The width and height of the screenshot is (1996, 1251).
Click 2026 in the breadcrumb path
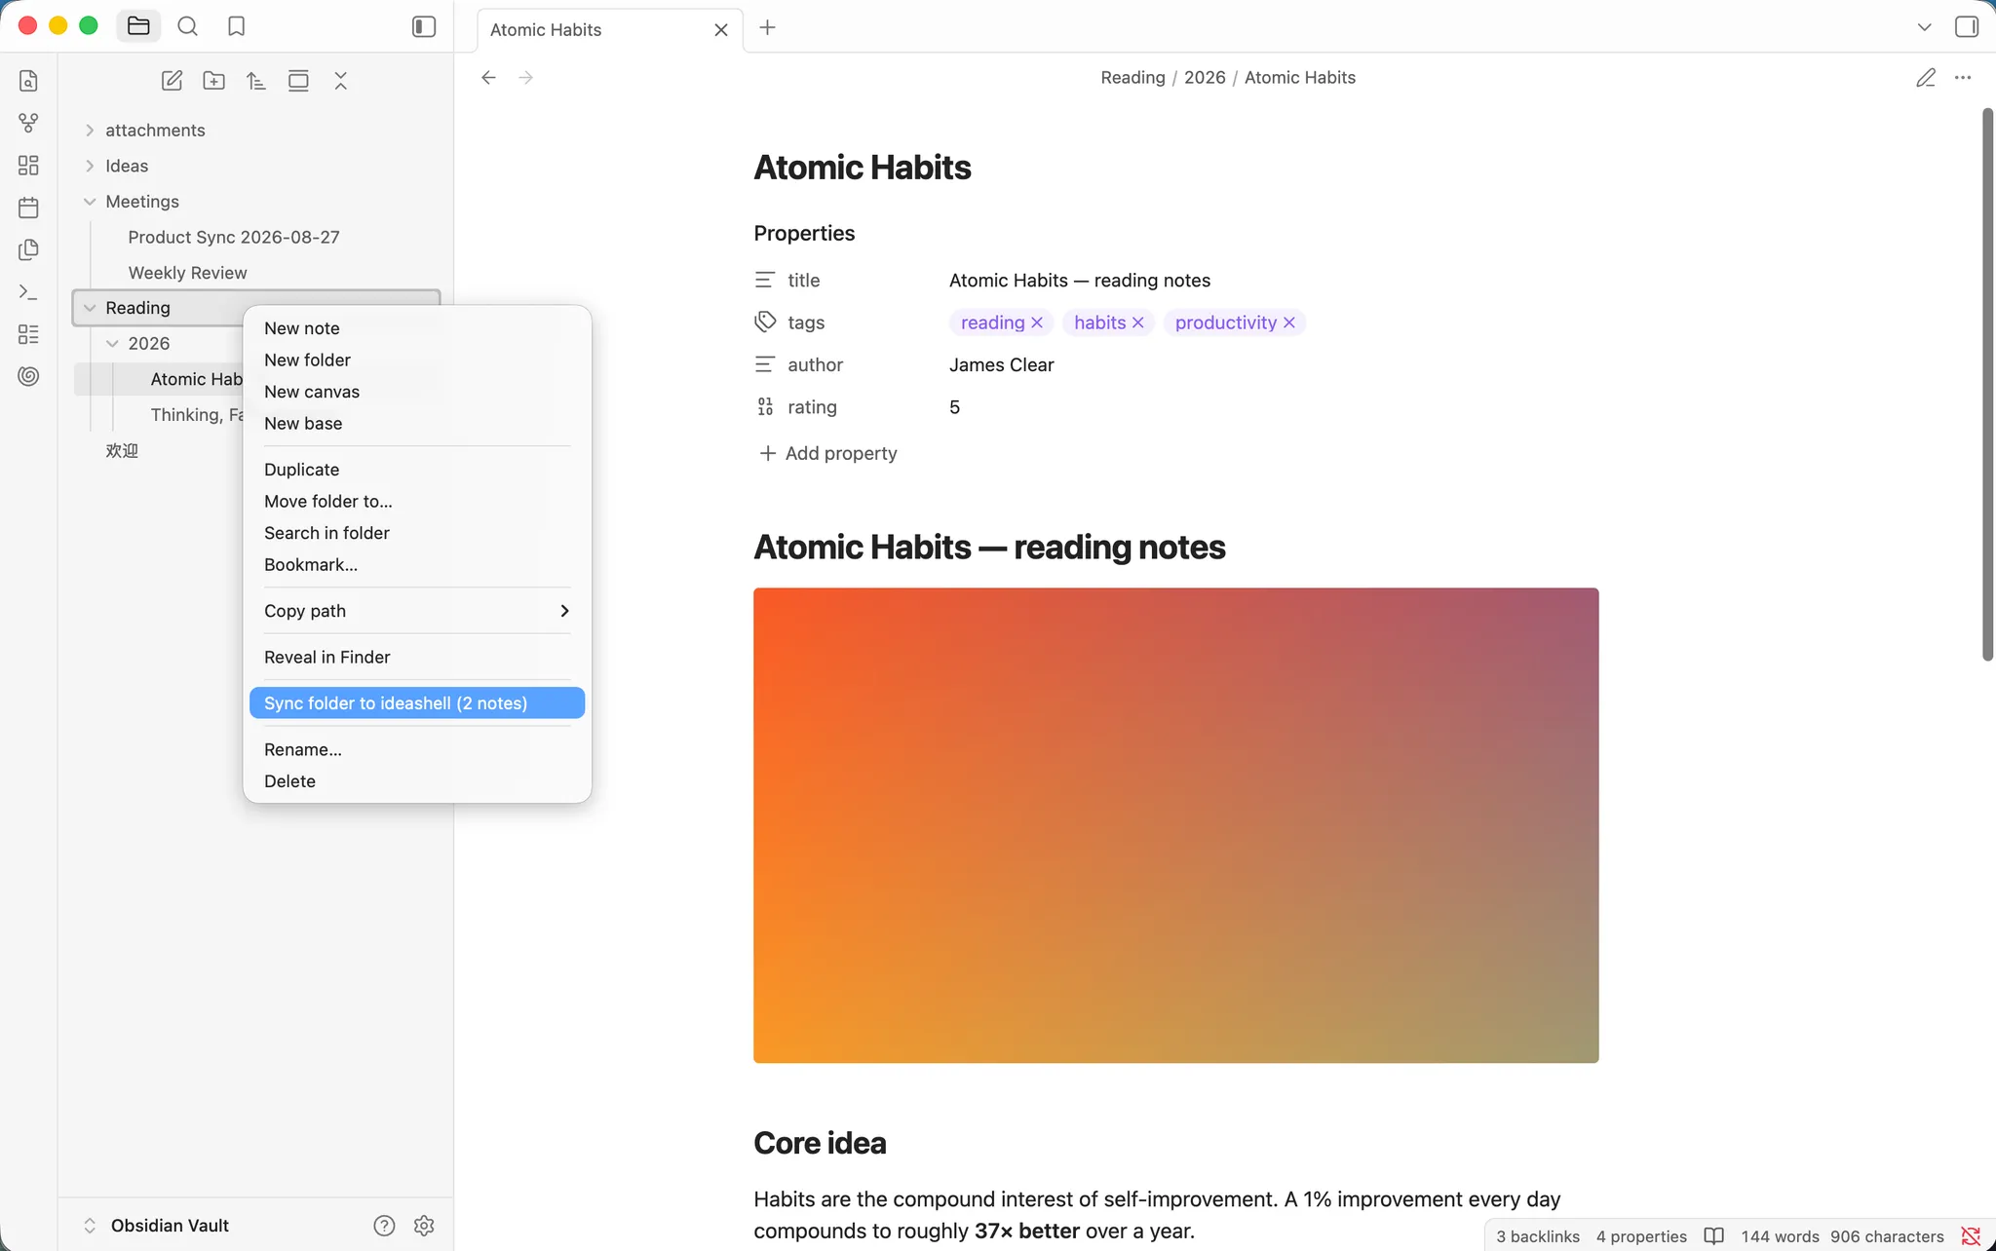point(1205,78)
